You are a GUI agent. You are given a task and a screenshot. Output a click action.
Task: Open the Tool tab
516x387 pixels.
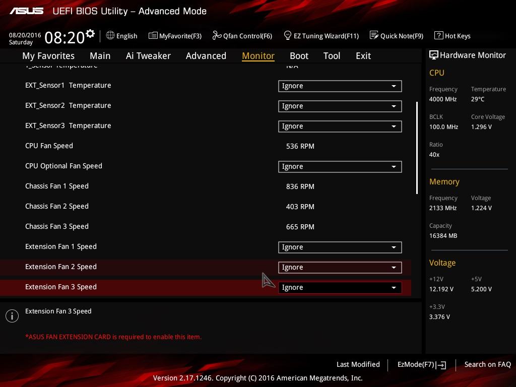coord(332,56)
